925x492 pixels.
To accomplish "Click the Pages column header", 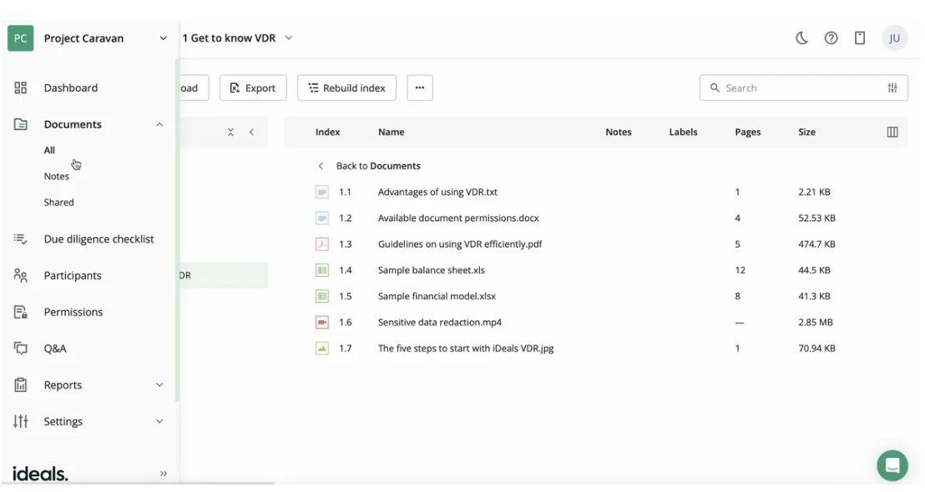I will pos(748,132).
